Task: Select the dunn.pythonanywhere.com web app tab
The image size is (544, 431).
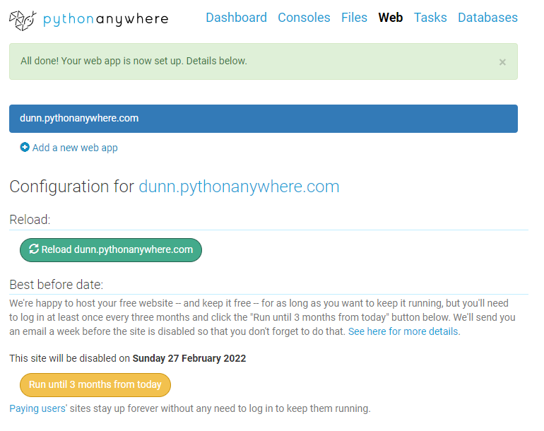Action: click(264, 119)
